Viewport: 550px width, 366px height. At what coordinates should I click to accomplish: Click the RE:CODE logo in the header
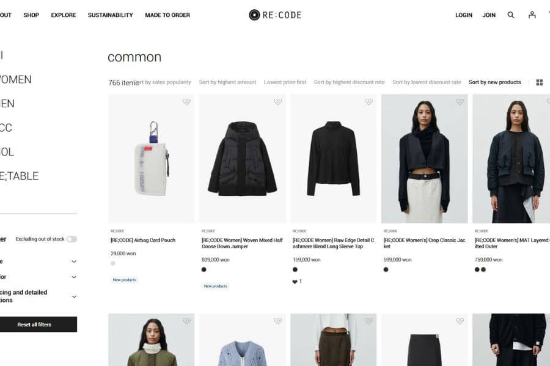275,15
